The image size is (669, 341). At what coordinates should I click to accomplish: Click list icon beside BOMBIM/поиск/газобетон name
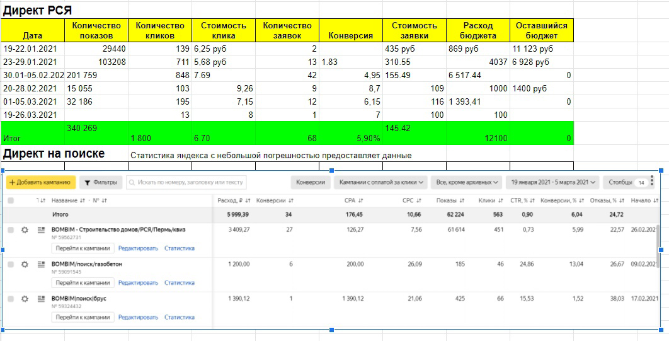coord(41,265)
